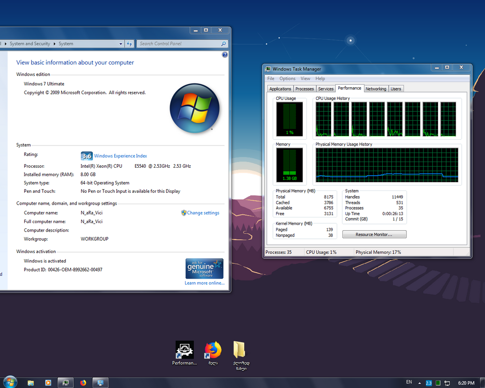Click the green square tray icon

pyautogui.click(x=438, y=383)
